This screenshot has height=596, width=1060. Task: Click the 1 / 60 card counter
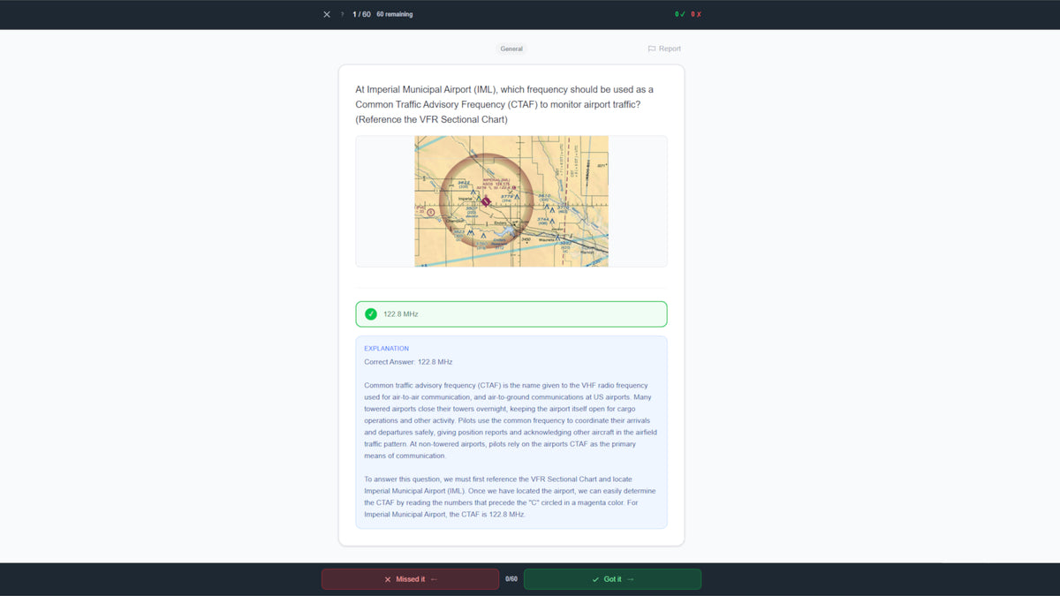[x=361, y=14]
